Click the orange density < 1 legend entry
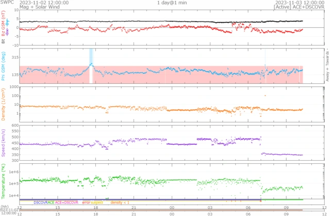Screen dimensions: 330x216 pyautogui.click(x=119, y=203)
